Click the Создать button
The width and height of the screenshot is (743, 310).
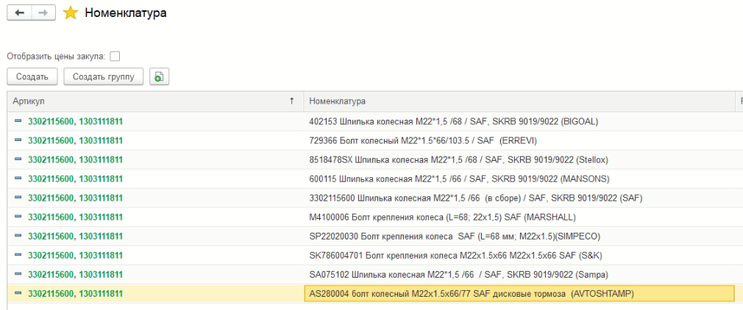pyautogui.click(x=32, y=76)
